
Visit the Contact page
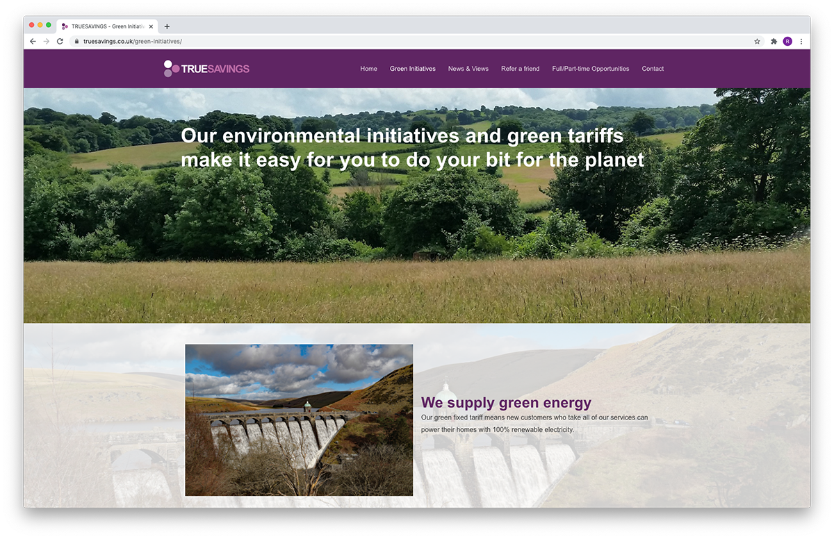pyautogui.click(x=653, y=69)
